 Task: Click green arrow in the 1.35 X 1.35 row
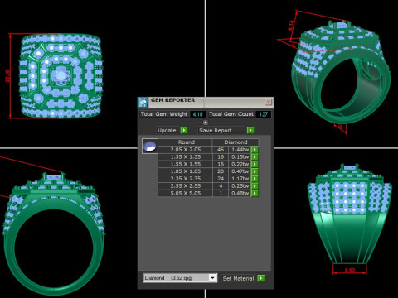(255, 156)
